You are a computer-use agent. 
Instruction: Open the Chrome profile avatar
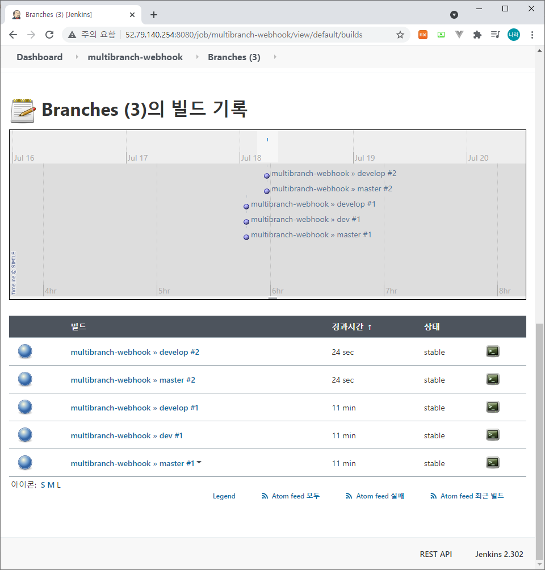click(513, 35)
